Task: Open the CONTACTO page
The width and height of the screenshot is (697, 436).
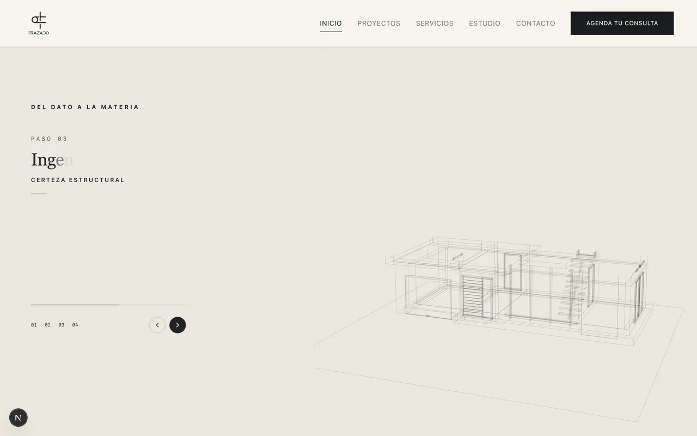Action: [x=535, y=23]
